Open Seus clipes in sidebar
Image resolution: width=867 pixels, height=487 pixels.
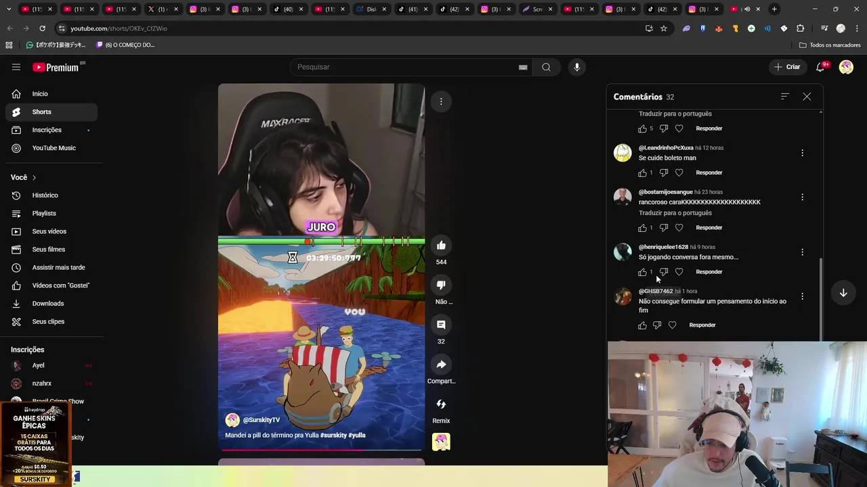tap(51, 321)
